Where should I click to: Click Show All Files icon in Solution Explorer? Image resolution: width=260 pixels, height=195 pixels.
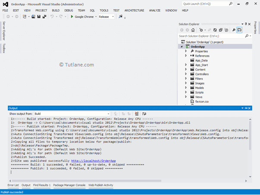[226, 30]
